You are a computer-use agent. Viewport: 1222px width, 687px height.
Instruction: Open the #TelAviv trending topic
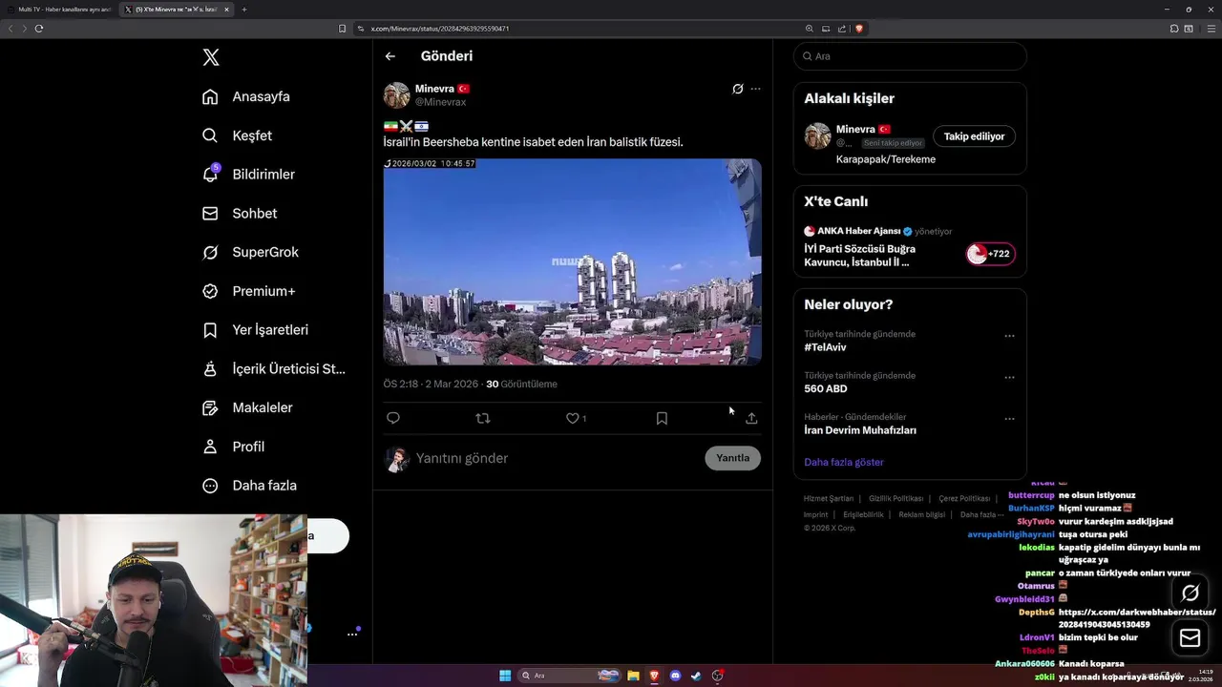825,347
